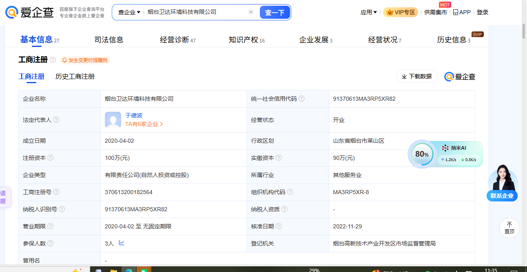Click the 置顶 back-to-top button
This screenshot has width=527, height=272.
[509, 228]
